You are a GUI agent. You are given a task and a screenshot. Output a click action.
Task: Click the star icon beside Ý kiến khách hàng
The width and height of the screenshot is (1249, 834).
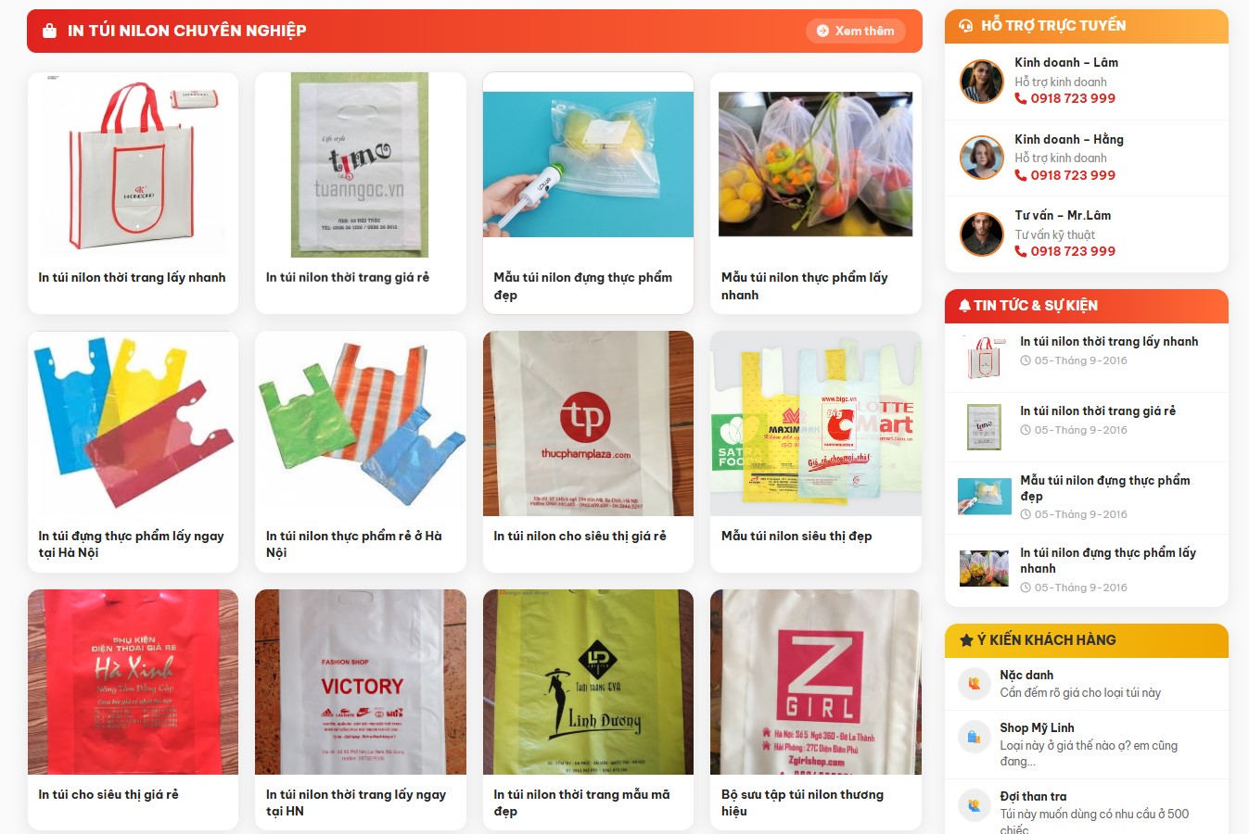tap(966, 640)
